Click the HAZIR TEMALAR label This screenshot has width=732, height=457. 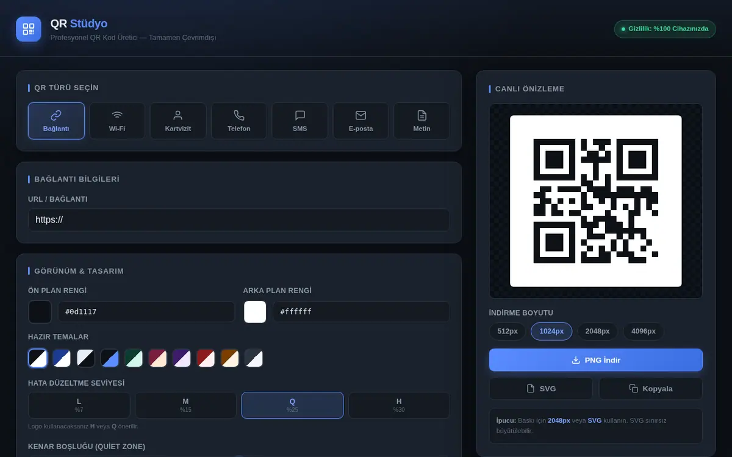coord(59,337)
